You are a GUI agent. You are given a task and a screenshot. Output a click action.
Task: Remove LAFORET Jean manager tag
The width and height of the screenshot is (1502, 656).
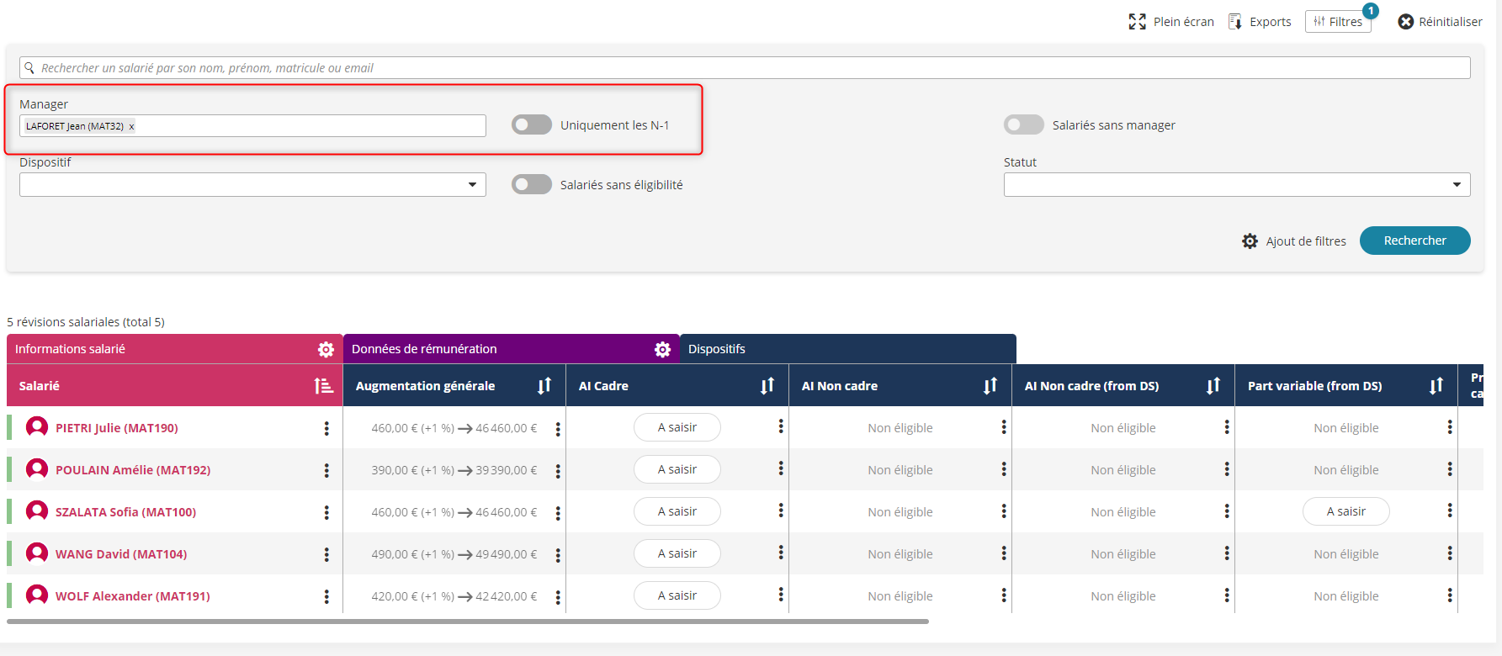point(131,126)
